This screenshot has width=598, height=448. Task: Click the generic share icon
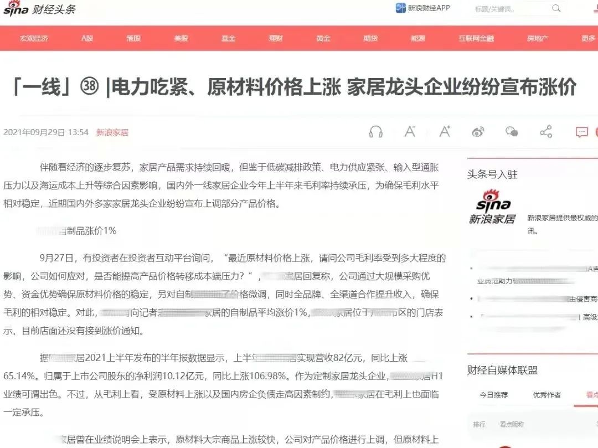[546, 132]
